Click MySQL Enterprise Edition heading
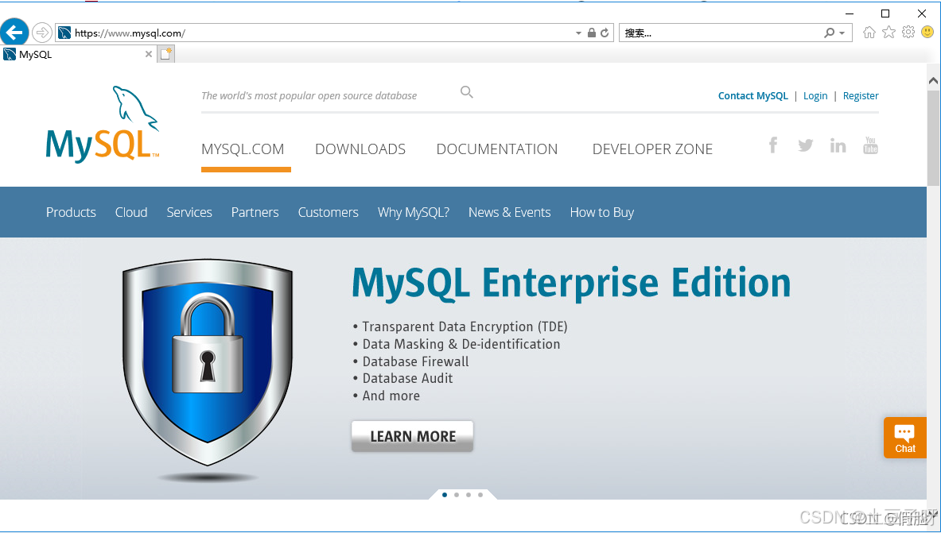The image size is (941, 533). pos(570,283)
